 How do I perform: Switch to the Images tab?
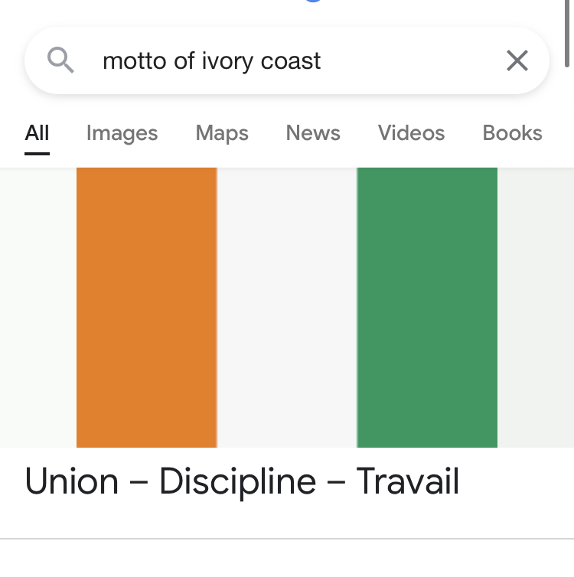[122, 133]
